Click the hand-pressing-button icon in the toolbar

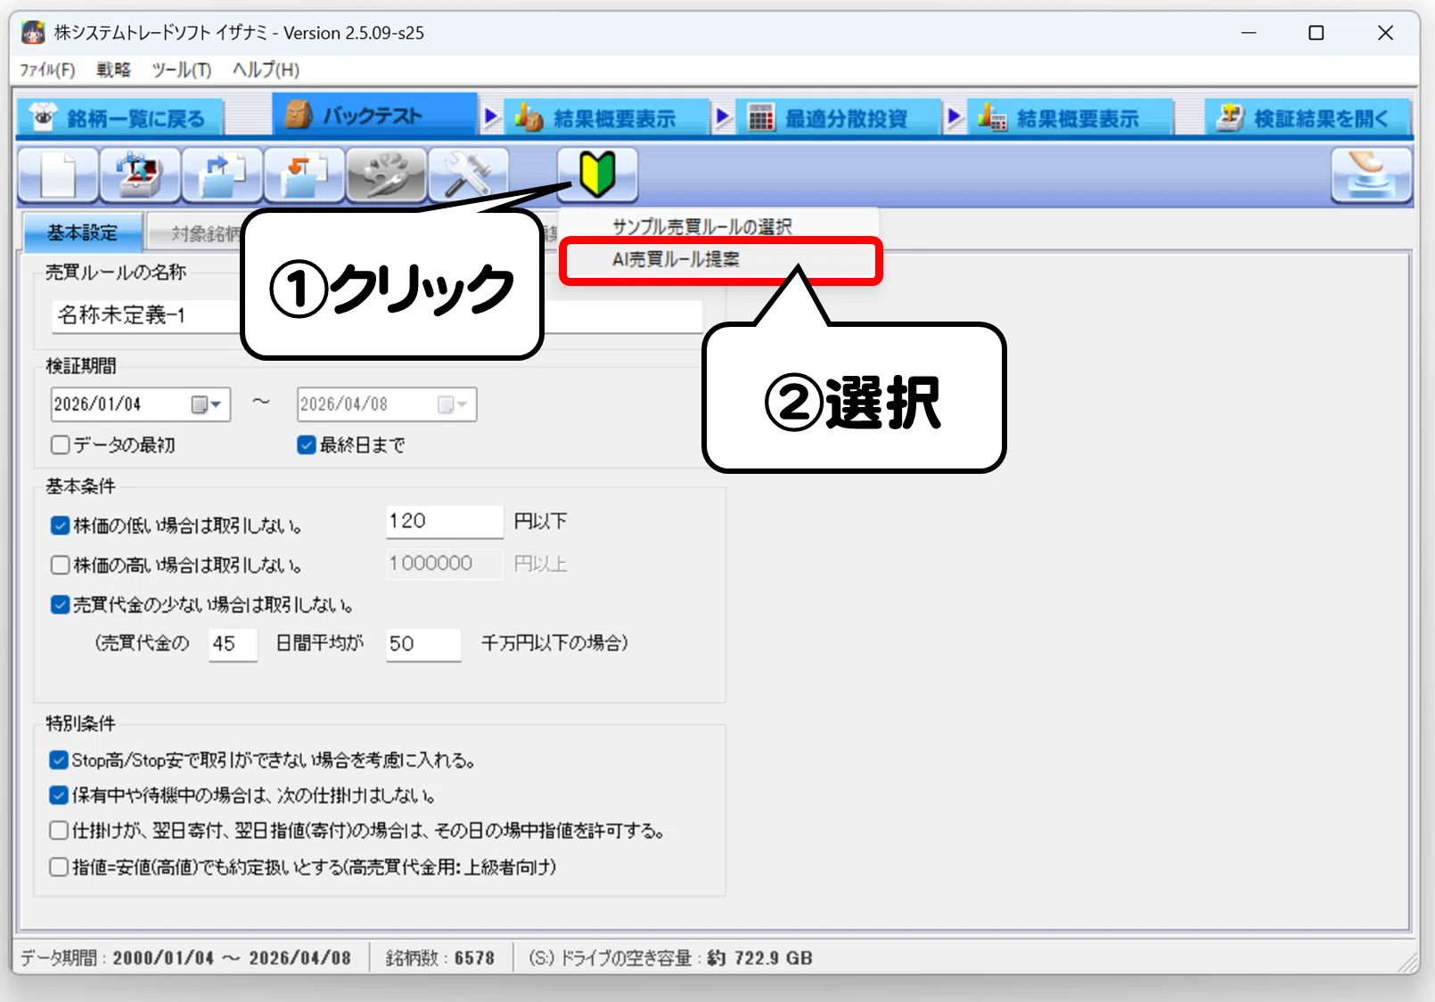(x=1372, y=175)
